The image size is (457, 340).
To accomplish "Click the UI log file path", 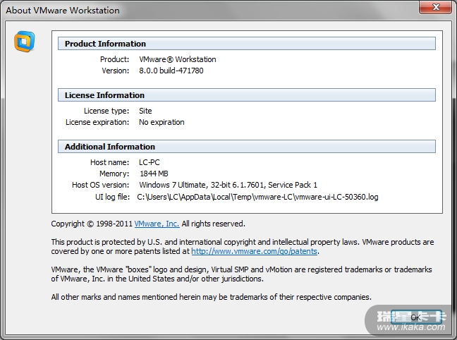I will (257, 197).
